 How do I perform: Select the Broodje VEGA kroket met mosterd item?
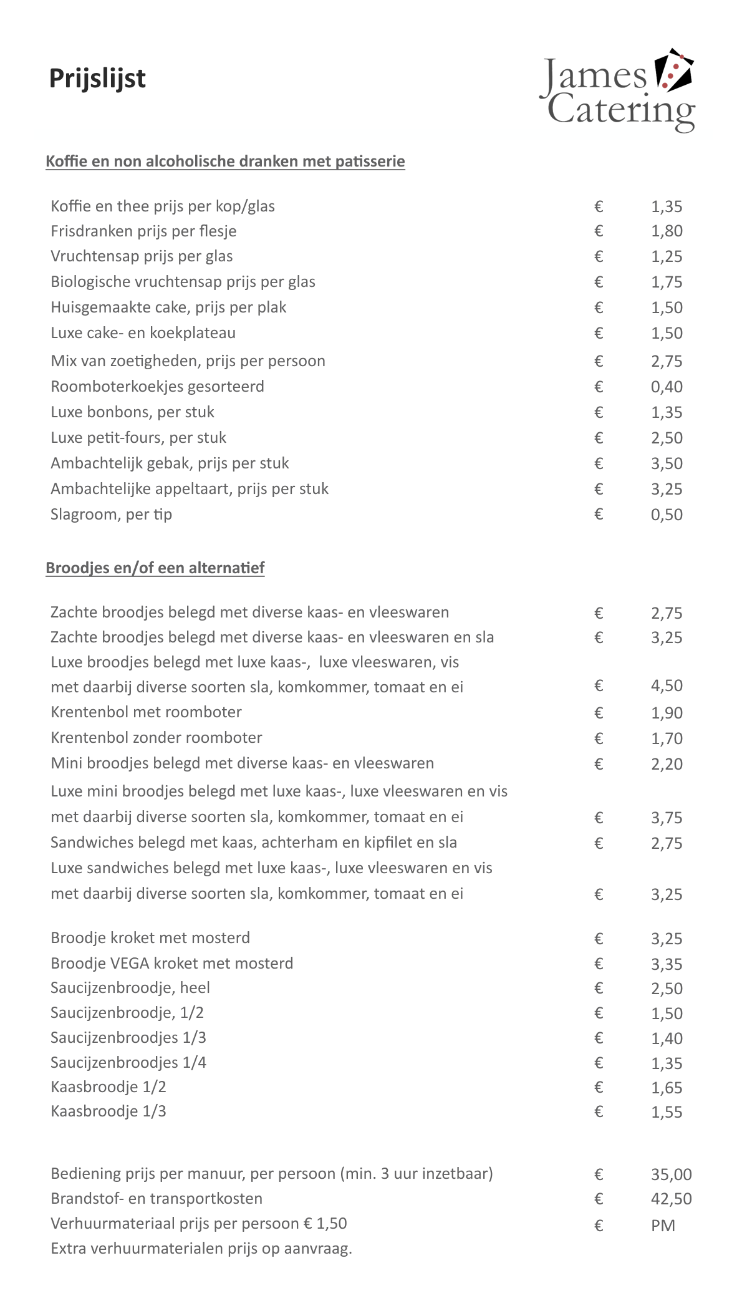tap(171, 964)
